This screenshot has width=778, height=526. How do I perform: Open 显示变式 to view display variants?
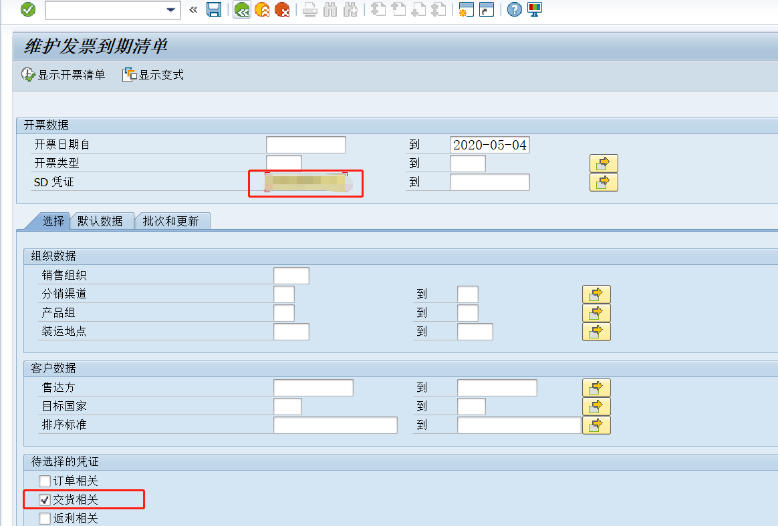tap(152, 75)
